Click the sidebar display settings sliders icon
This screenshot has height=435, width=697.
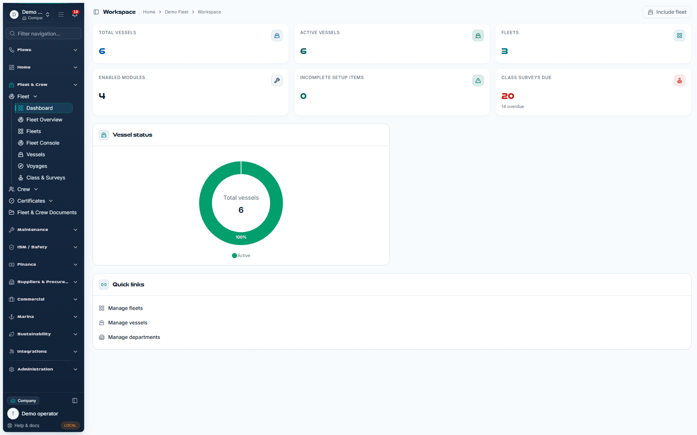pos(61,14)
